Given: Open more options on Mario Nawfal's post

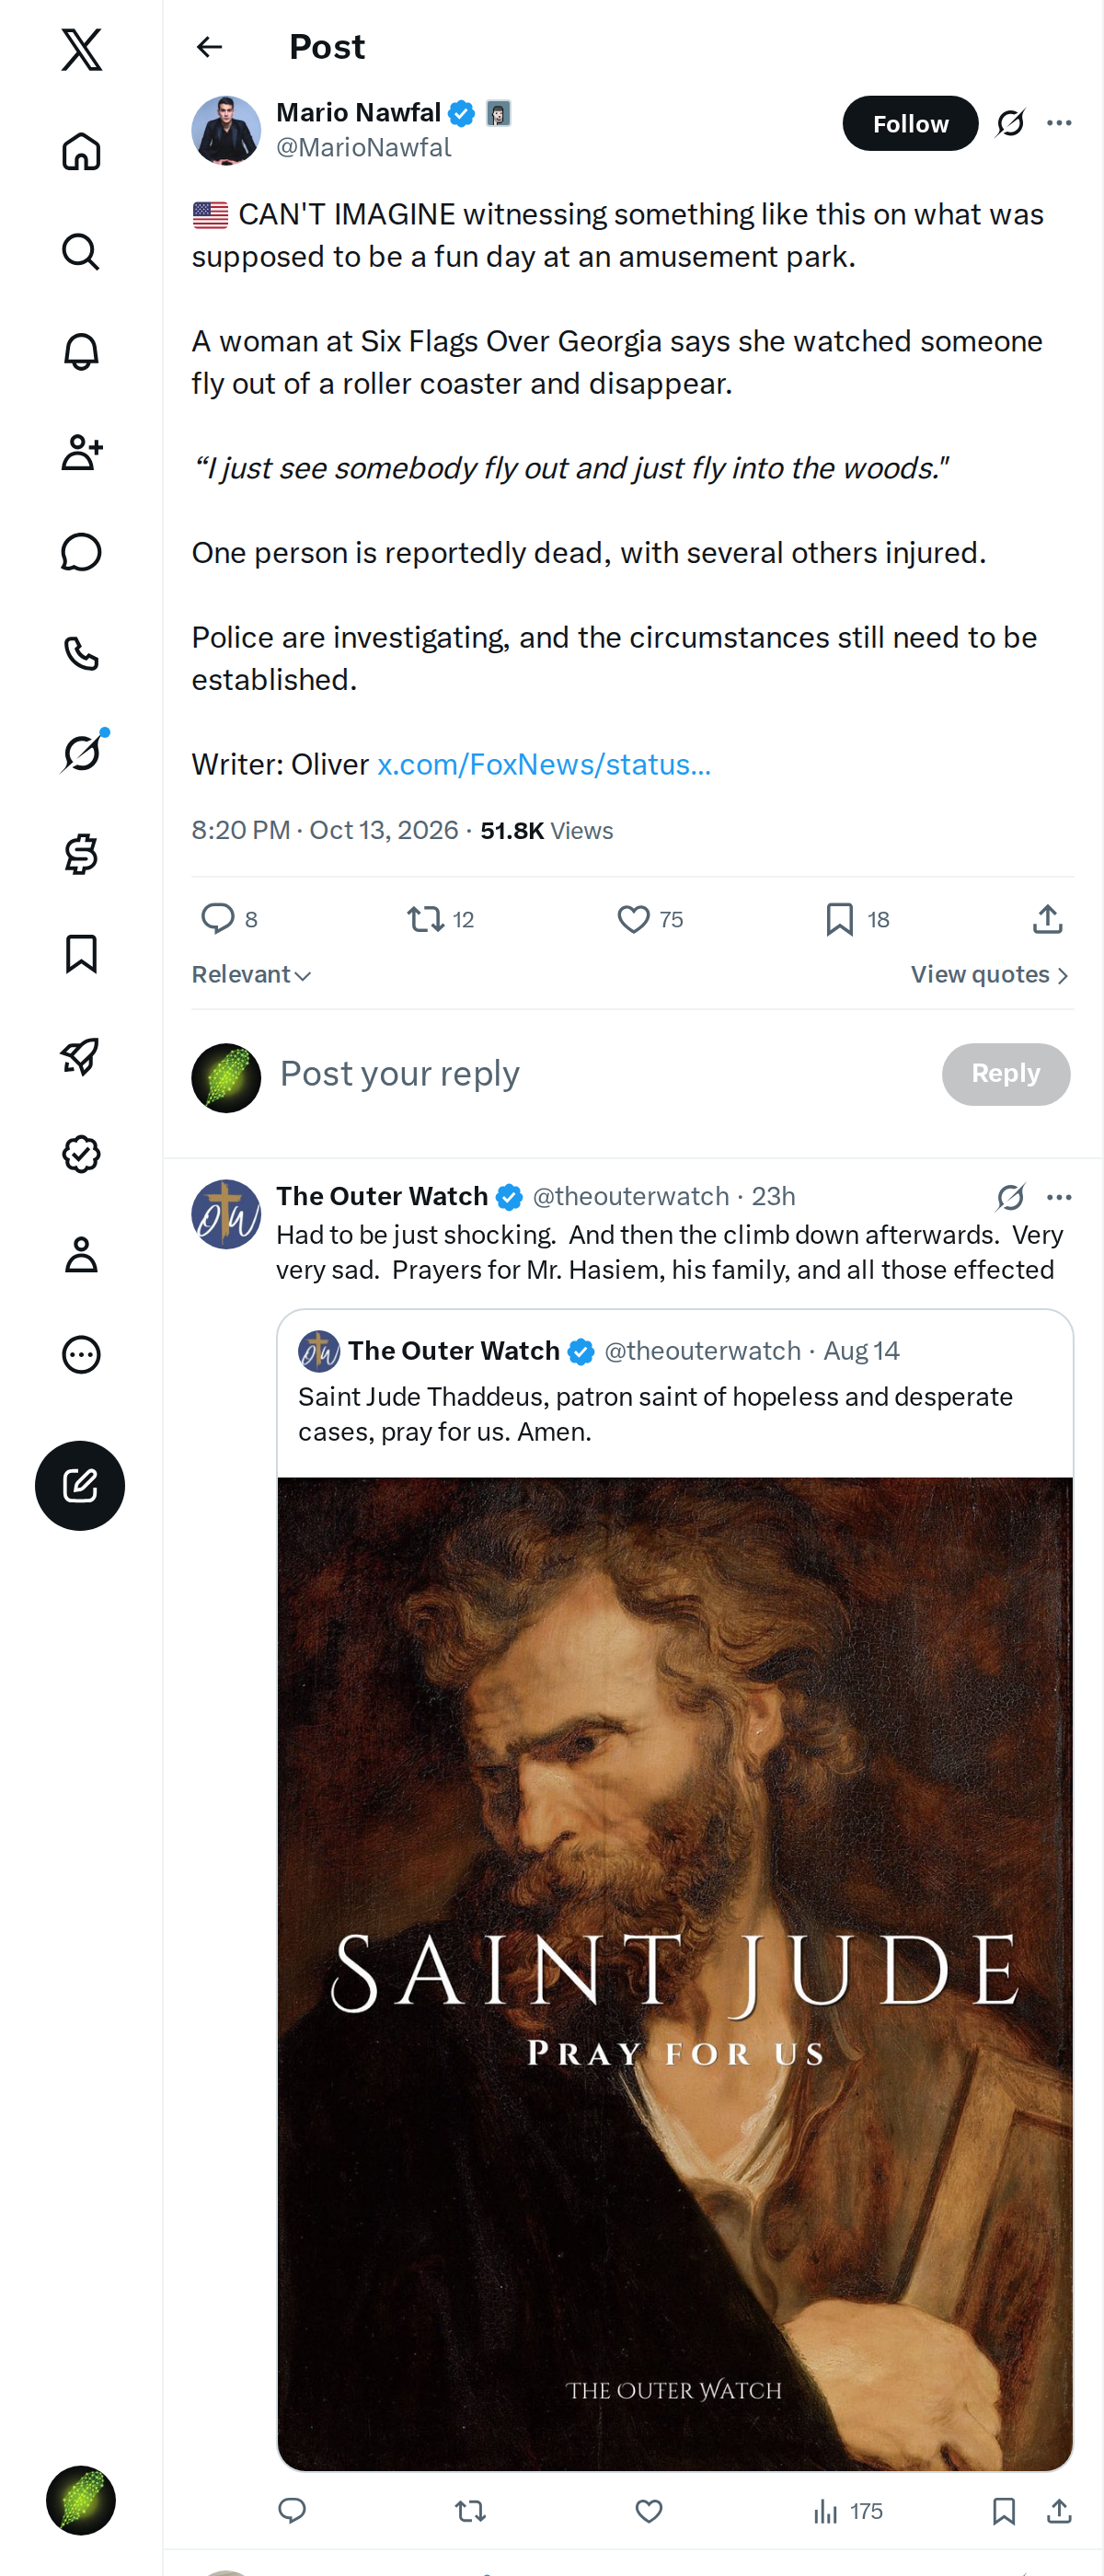Looking at the screenshot, I should coord(1059,123).
